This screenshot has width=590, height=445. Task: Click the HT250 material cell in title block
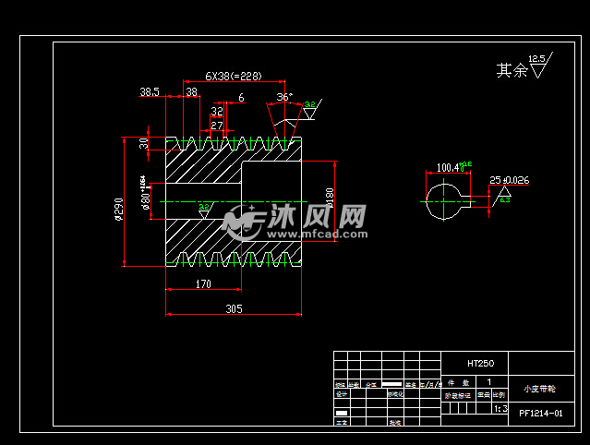point(479,363)
